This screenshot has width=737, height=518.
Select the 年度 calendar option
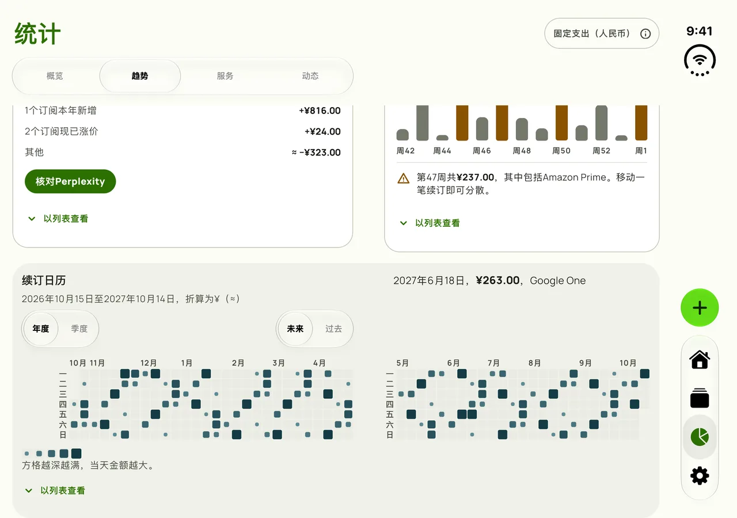coord(41,329)
